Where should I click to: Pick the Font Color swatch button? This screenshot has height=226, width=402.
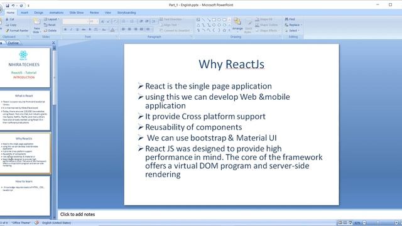[112, 30]
